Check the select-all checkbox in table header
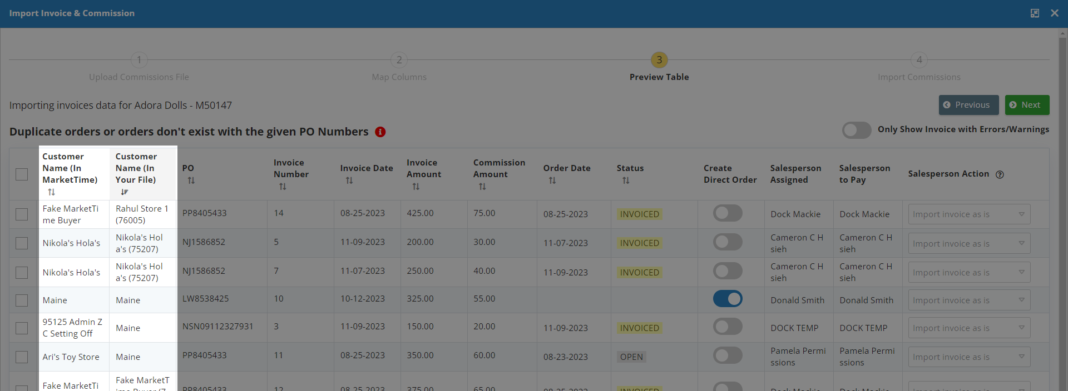Image resolution: width=1068 pixels, height=391 pixels. [22, 174]
